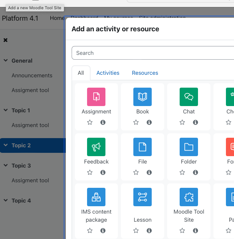Close the course index drawer
The width and height of the screenshot is (234, 239).
pos(6,40)
